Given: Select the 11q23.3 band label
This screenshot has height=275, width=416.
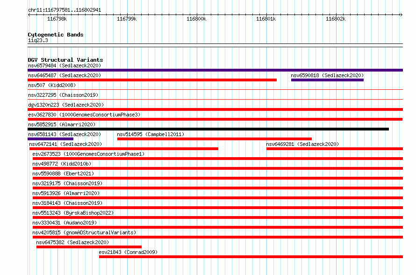Looking at the screenshot, I should click(x=38, y=40).
